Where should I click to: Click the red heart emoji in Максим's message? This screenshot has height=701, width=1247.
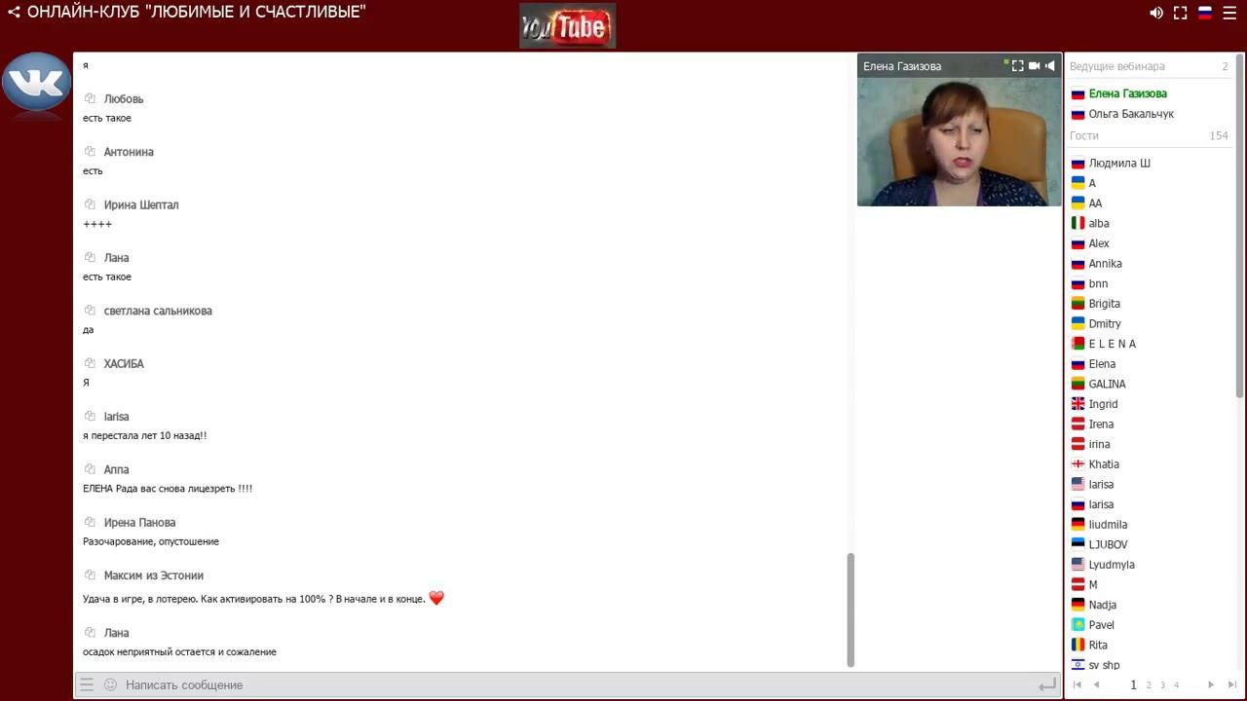[436, 598]
